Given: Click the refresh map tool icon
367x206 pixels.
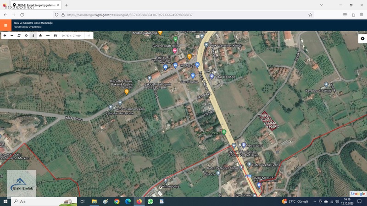Looking at the screenshot, I should 19,36.
